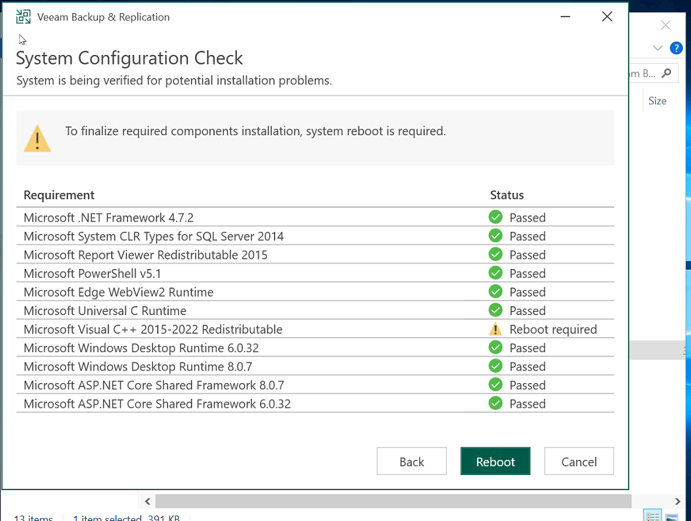The height and width of the screenshot is (521, 691).
Task: Click green check icon for ASP.NET Core 8.0.7
Action: tap(495, 384)
